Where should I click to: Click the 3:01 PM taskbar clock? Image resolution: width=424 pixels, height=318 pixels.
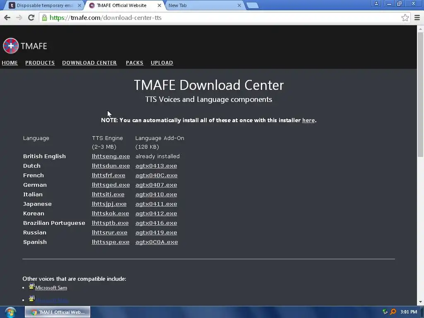409,312
